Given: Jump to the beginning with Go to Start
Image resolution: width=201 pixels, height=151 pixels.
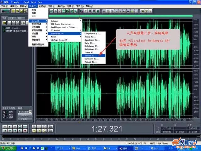Looking at the screenshot, I should (x=5, y=131).
